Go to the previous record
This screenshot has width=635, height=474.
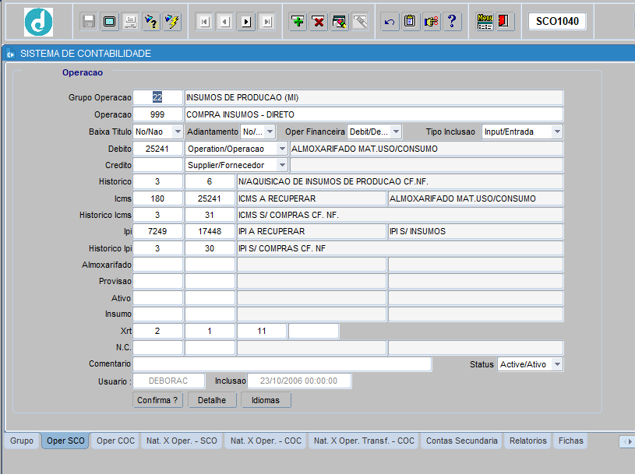[x=226, y=22]
